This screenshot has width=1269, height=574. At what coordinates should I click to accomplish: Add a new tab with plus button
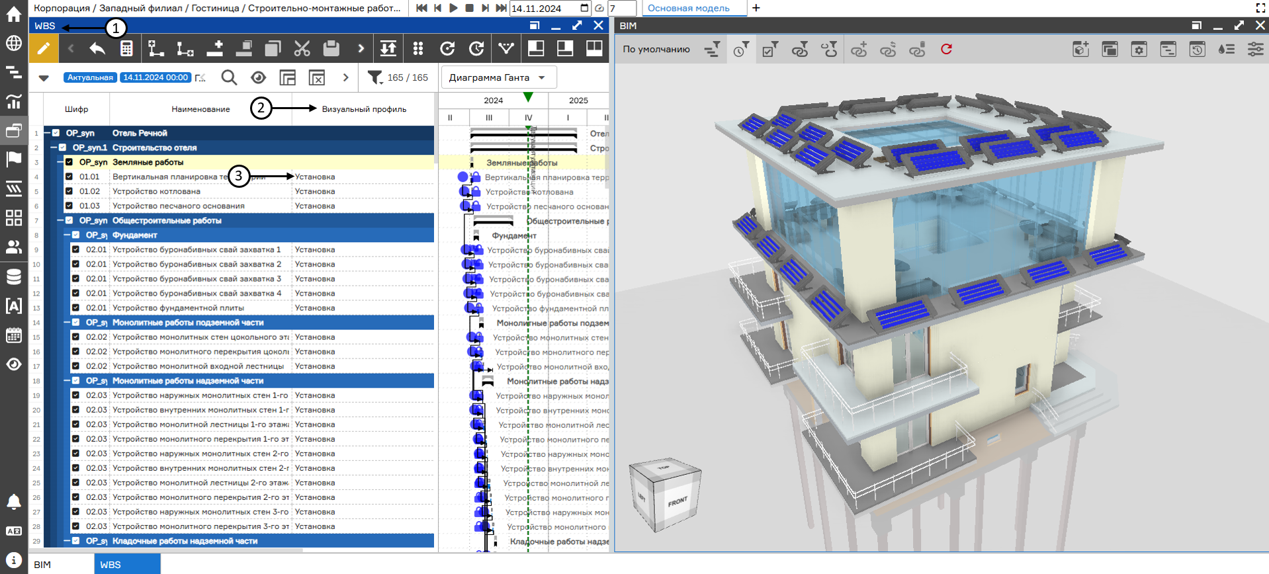point(756,8)
